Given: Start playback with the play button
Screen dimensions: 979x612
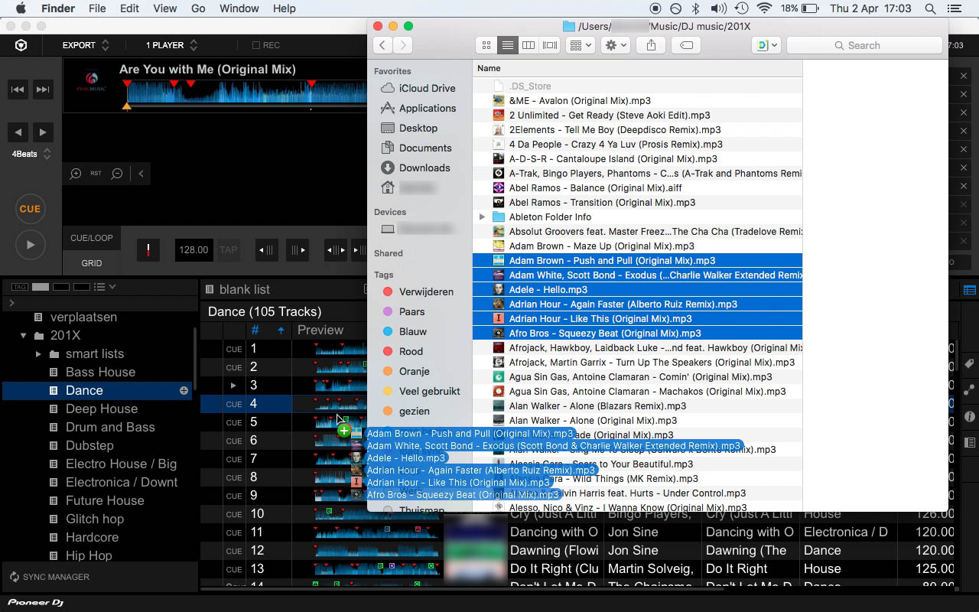Looking at the screenshot, I should tap(30, 245).
